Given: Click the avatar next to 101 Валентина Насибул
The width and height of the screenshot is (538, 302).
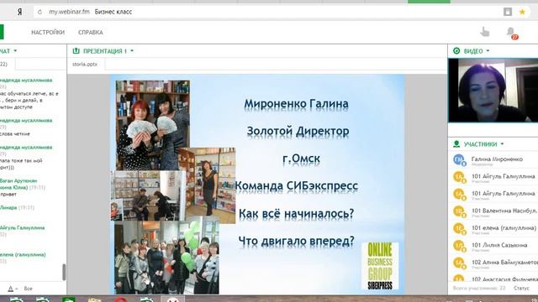Looking at the screenshot, I should (459, 211).
